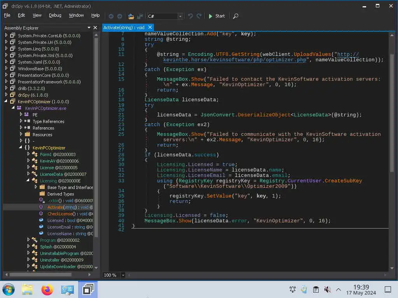The width and height of the screenshot is (398, 298).
Task: Click the Navigate Forward toolbar arrow
Action: pyautogui.click(x=120, y=16)
